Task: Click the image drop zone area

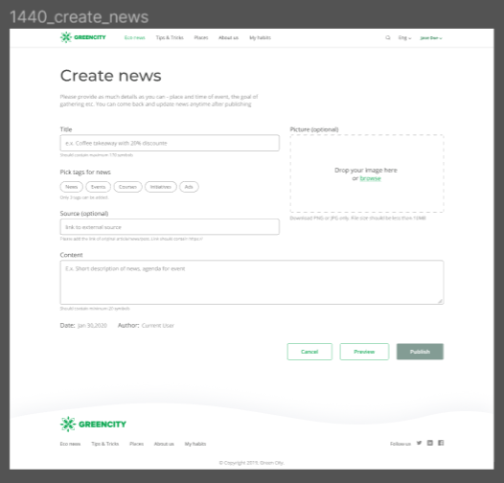Action: point(367,173)
